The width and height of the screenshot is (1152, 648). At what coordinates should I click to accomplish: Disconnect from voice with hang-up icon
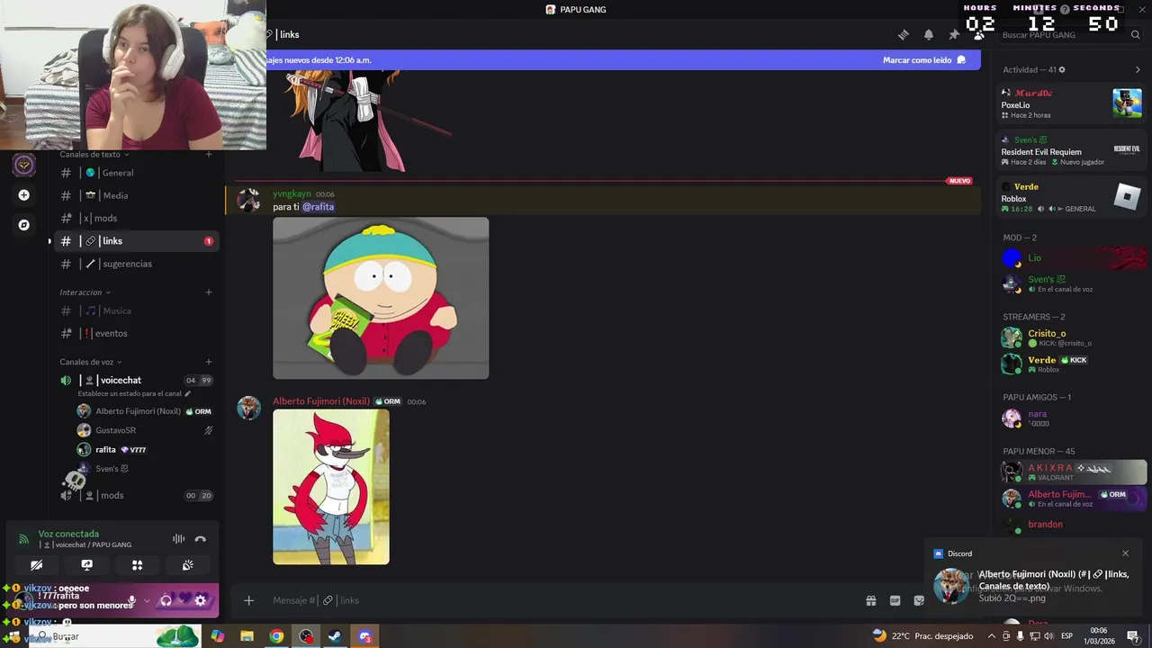pyautogui.click(x=201, y=539)
